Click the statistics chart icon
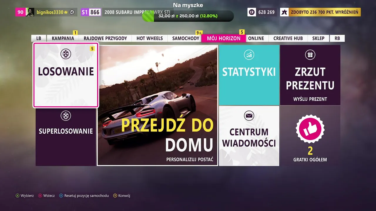Viewport: 376px width, 211px height. (249, 55)
